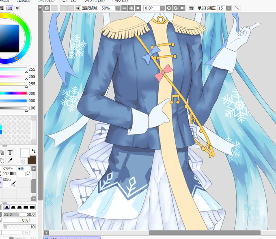Screen dimensions: 276x239
Task: Select the Hand pan tool
Action: (2, 161)
